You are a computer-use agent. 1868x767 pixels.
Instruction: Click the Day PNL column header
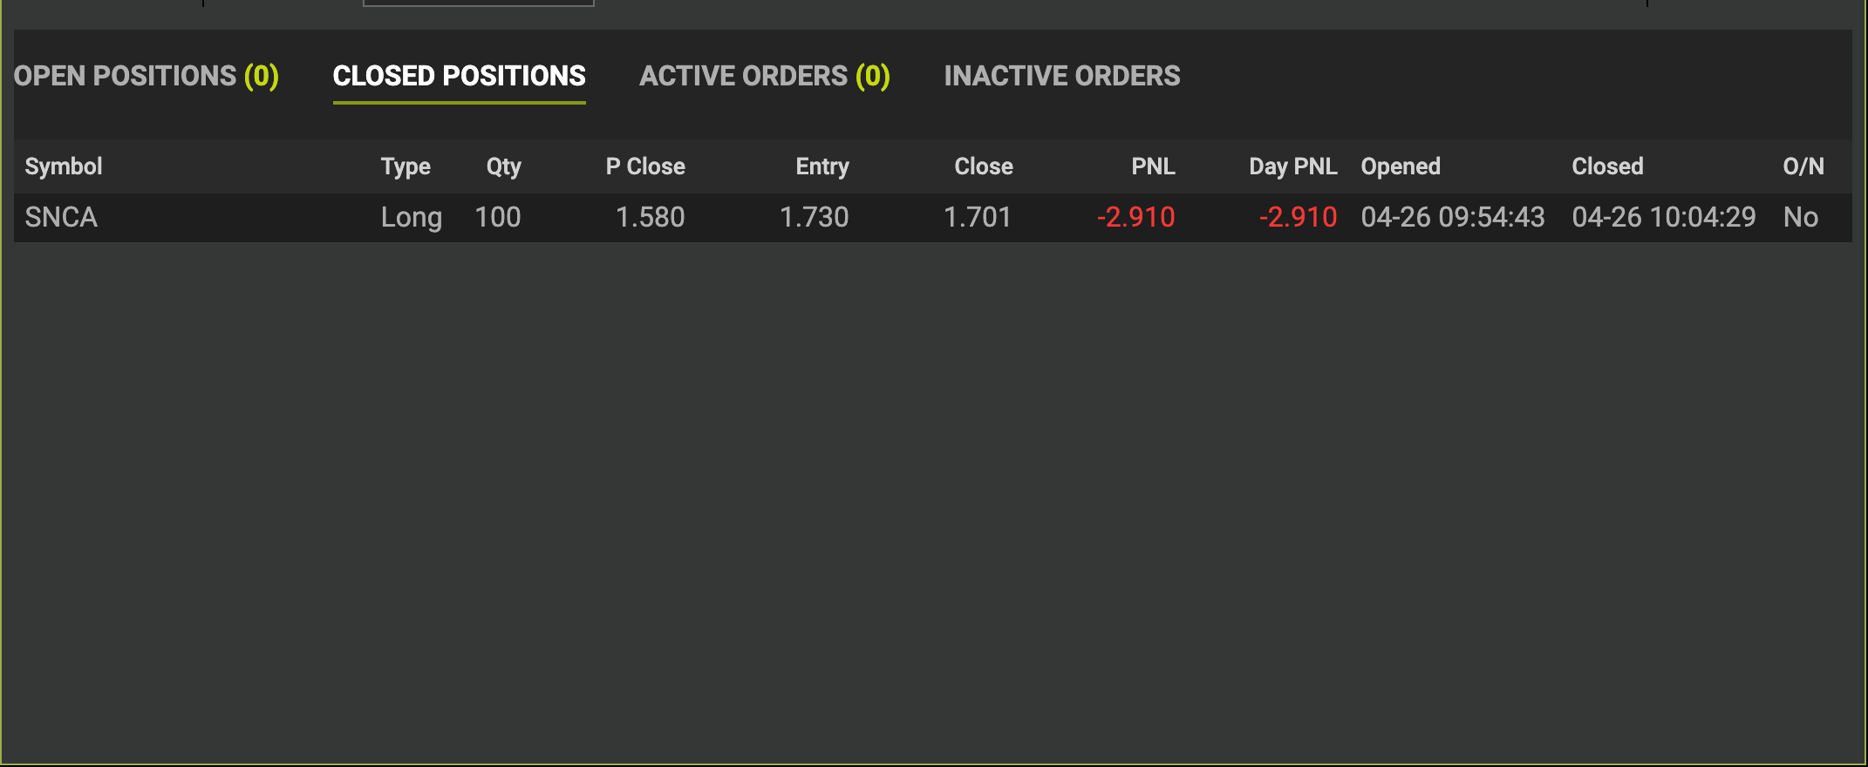coord(1292,166)
